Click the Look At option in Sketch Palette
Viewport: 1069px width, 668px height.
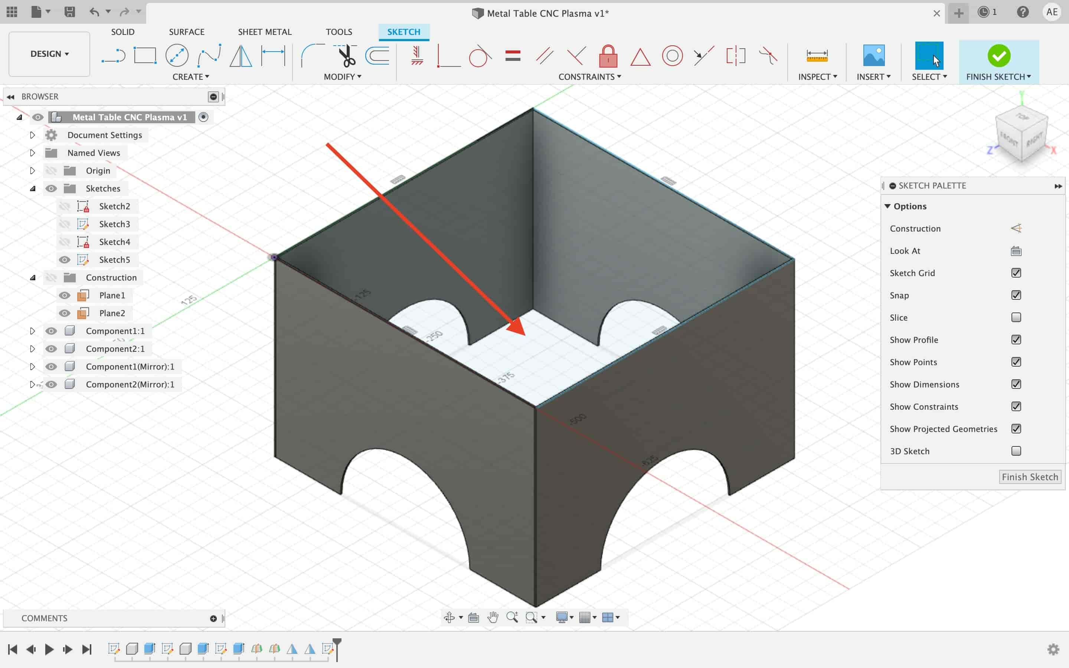1016,251
